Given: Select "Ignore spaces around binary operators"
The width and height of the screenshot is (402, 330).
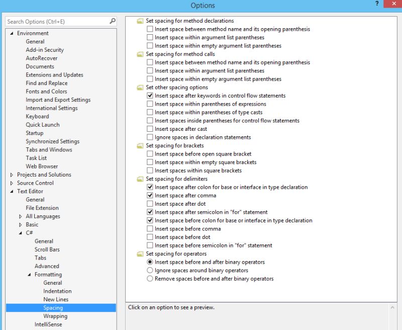Looking at the screenshot, I should [149, 270].
